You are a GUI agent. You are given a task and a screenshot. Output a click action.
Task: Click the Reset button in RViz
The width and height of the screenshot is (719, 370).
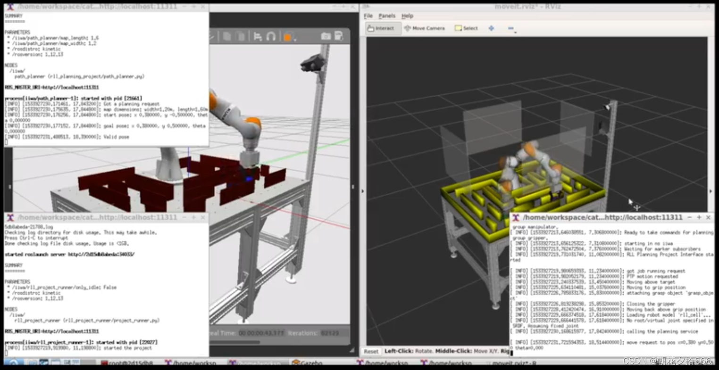(371, 351)
